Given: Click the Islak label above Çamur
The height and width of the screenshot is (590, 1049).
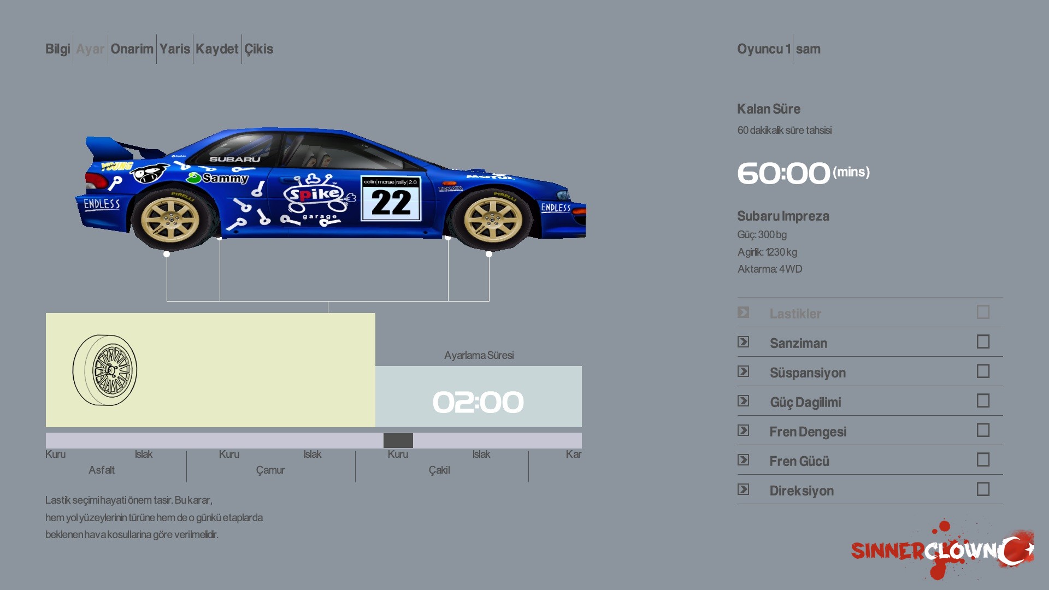Looking at the screenshot, I should click(313, 454).
